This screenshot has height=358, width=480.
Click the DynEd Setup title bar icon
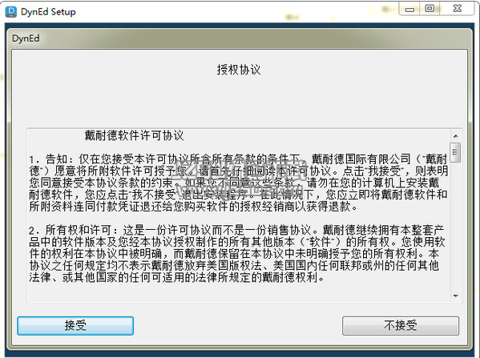pyautogui.click(x=11, y=12)
